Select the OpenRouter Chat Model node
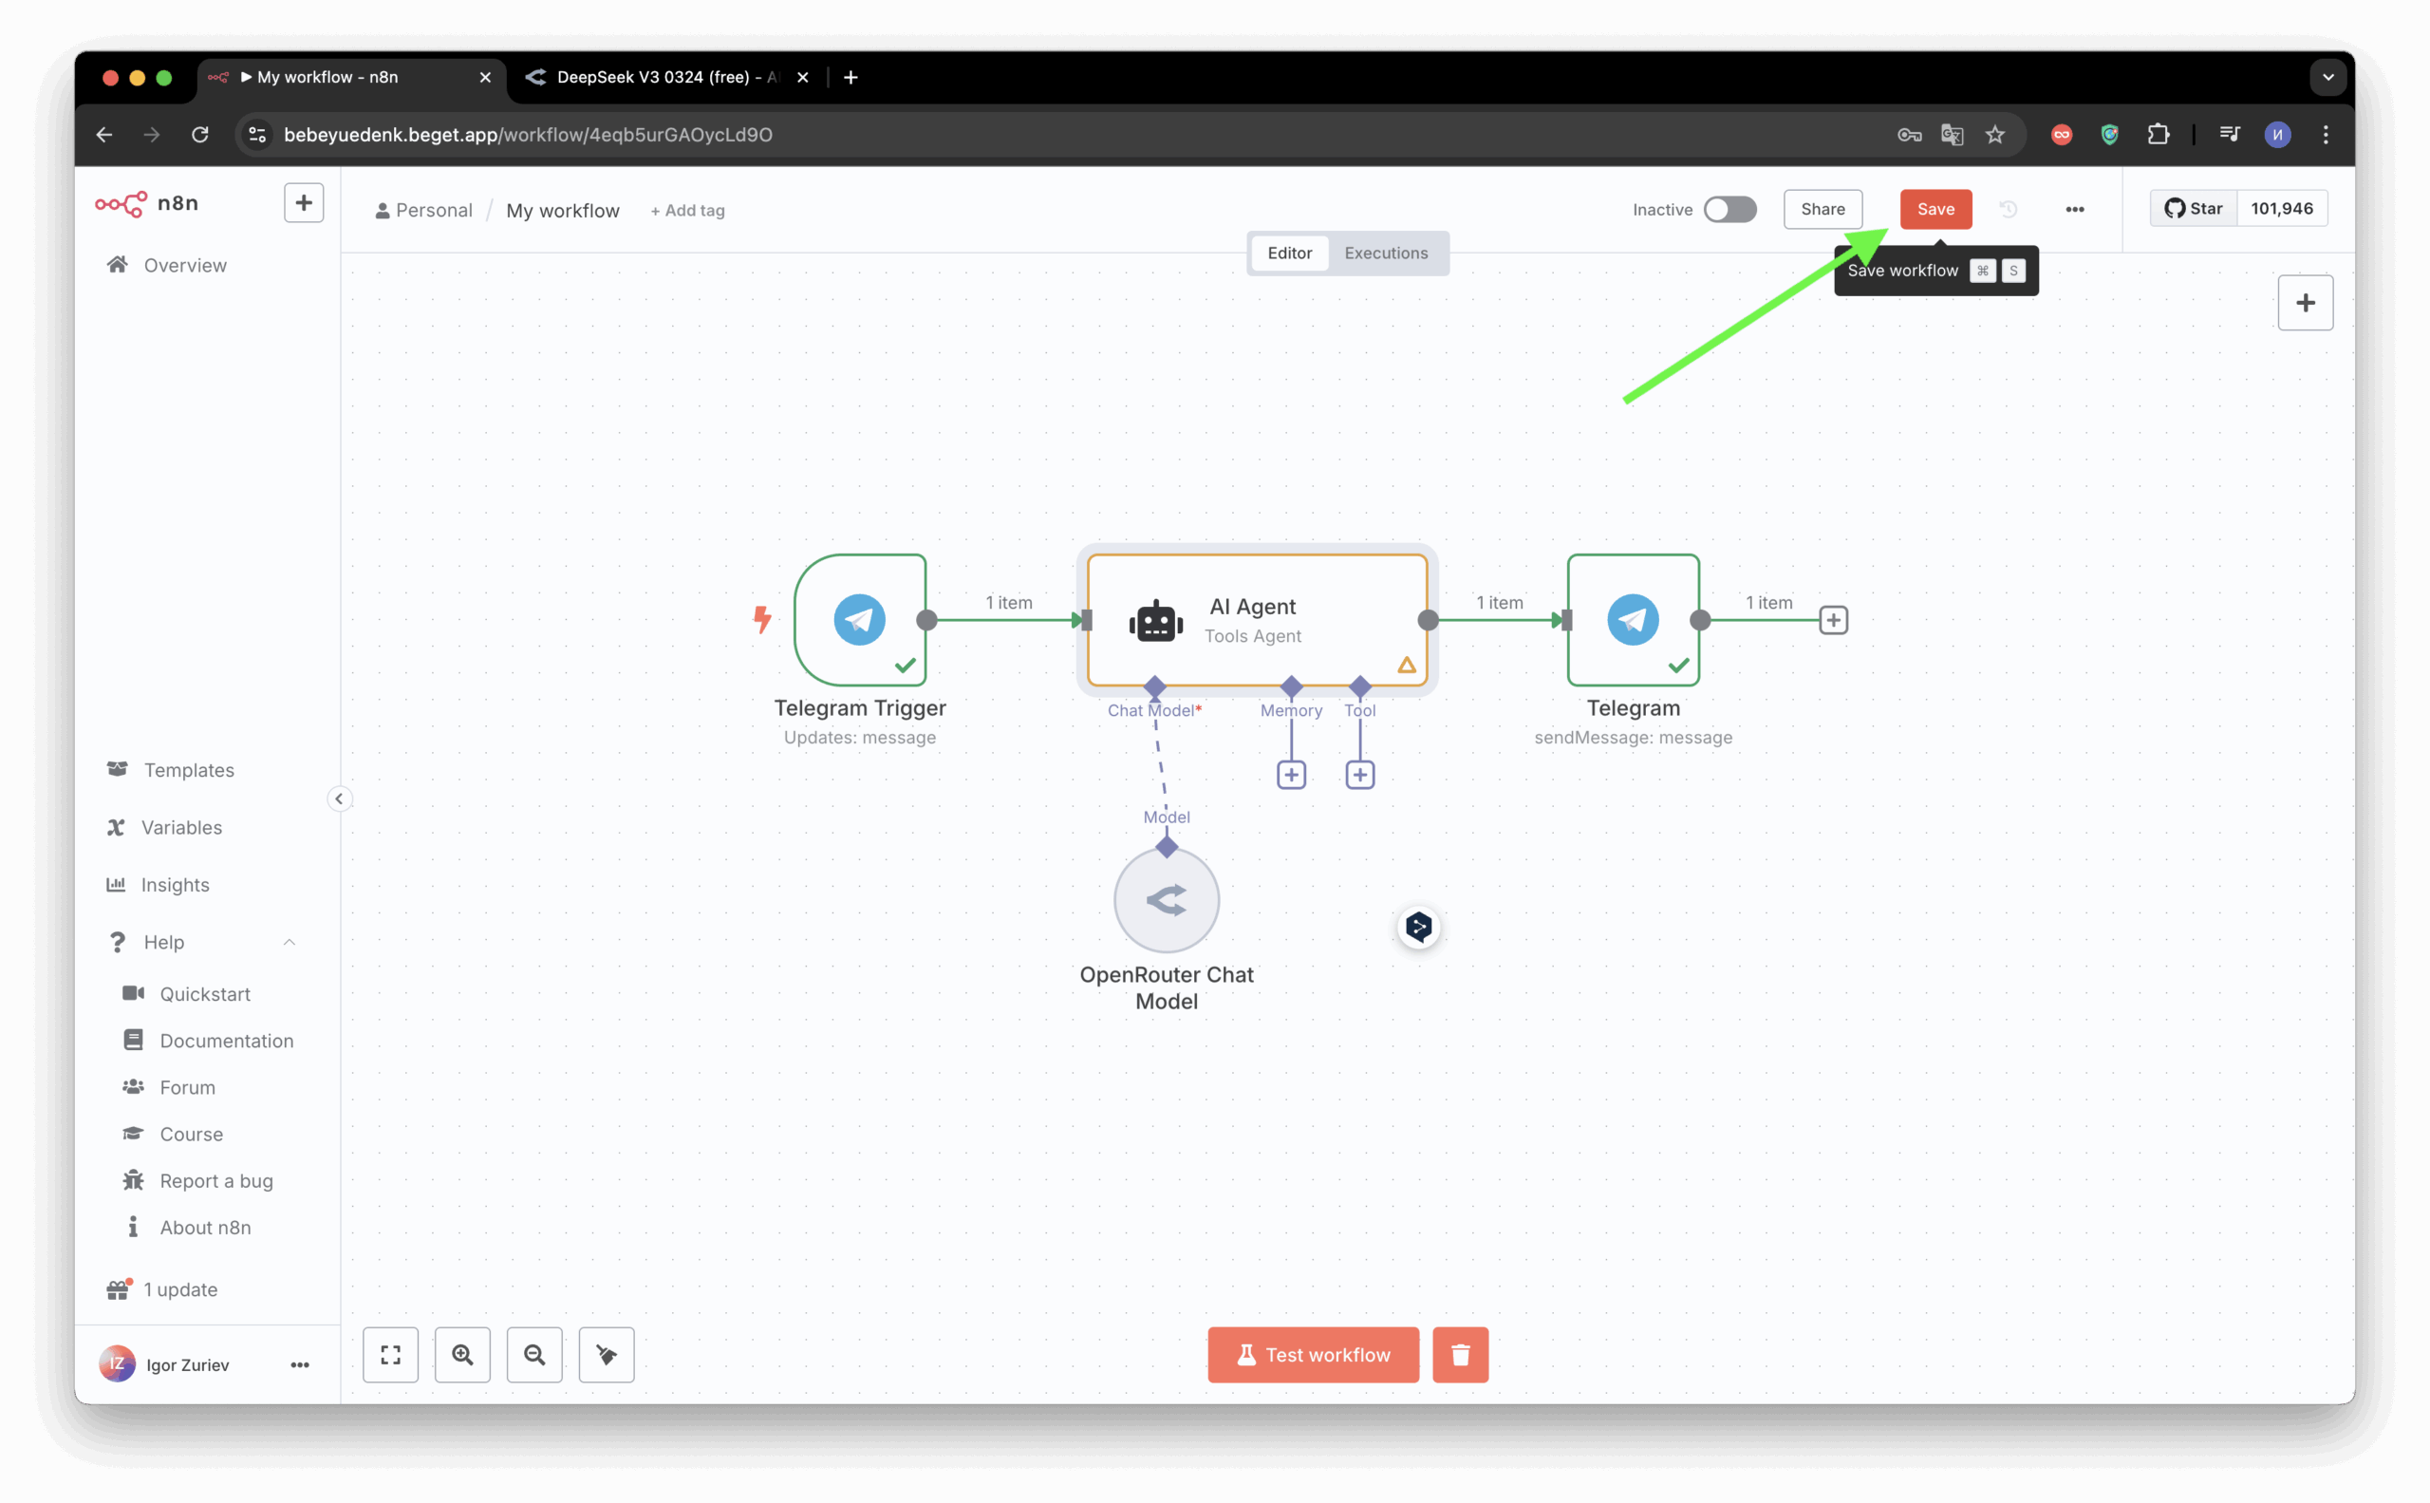This screenshot has height=1503, width=2430. click(1166, 901)
